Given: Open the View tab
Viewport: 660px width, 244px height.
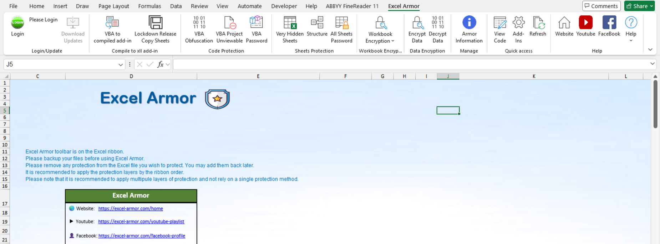Looking at the screenshot, I should click(x=222, y=6).
